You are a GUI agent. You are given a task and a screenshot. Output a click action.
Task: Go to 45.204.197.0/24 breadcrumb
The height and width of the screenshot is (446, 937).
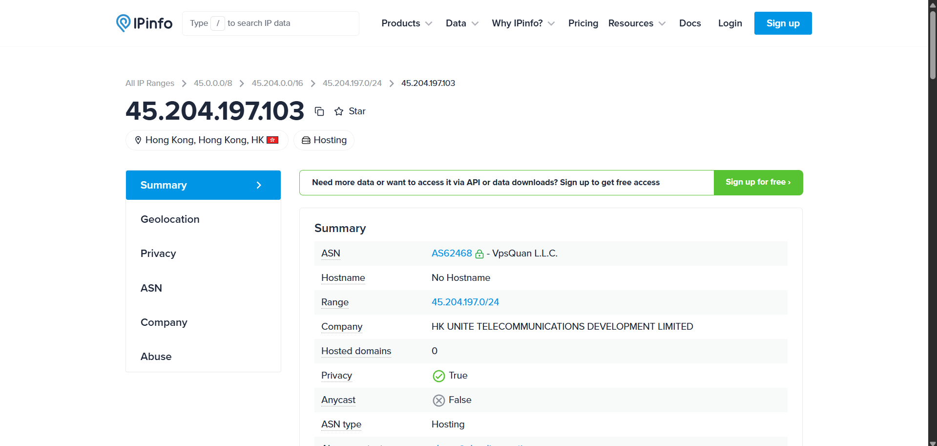pos(352,83)
